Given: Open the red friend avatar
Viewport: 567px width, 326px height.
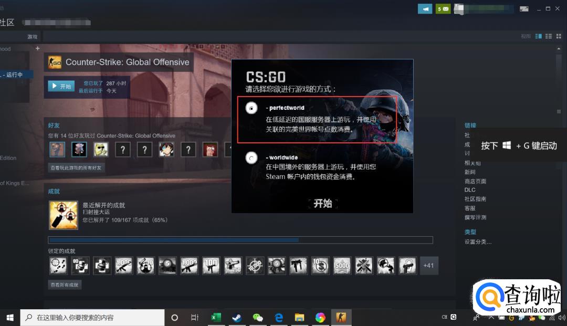Looking at the screenshot, I should (x=210, y=149).
